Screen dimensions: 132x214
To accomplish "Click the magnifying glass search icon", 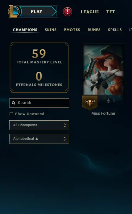I will click(x=14, y=103).
